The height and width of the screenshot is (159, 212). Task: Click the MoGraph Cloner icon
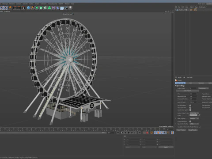tap(45, 8)
